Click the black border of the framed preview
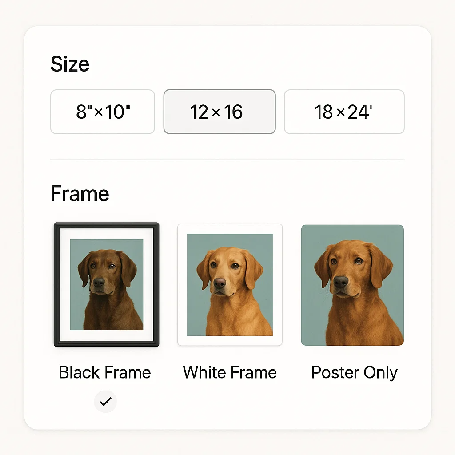 (x=56, y=285)
